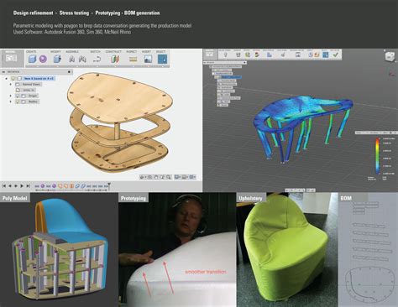Viewport: 398px width, 307px height.
Task: Expand the Bodies tree node
Action: point(11,101)
